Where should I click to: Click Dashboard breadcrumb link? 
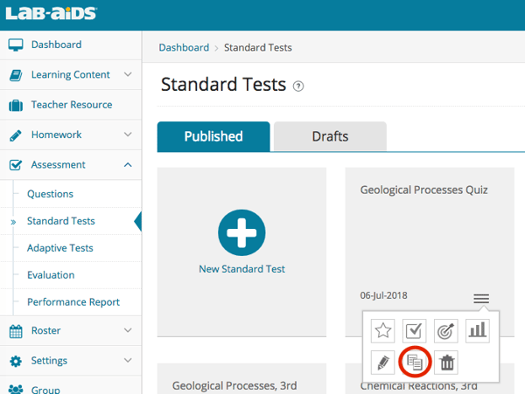(184, 47)
